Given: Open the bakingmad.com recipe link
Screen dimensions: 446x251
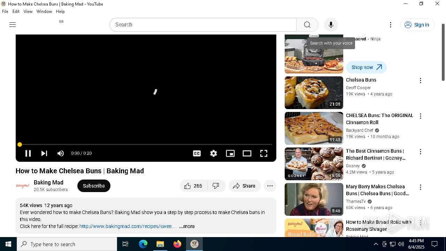Looking at the screenshot, I should [128, 226].
